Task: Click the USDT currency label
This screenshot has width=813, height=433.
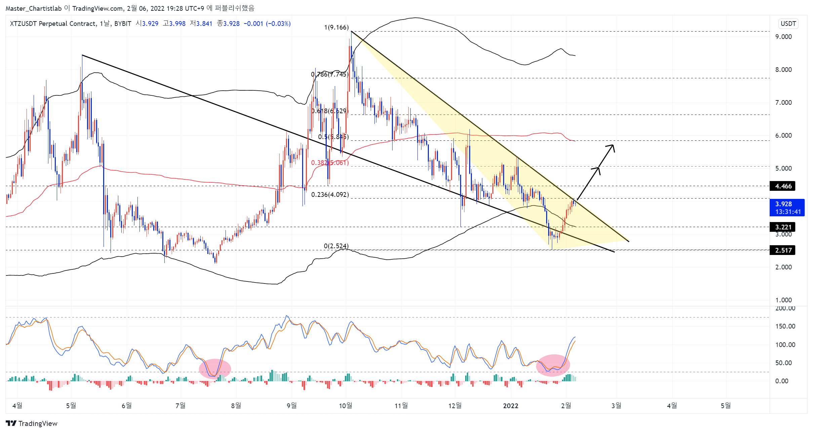Action: (x=788, y=24)
